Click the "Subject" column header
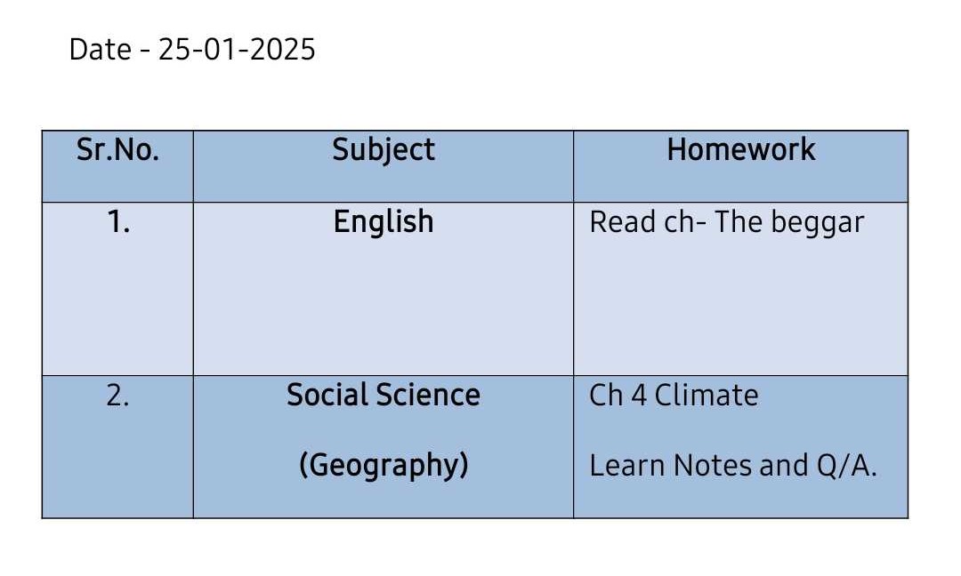Image resolution: width=961 pixels, height=576 pixels. (384, 150)
